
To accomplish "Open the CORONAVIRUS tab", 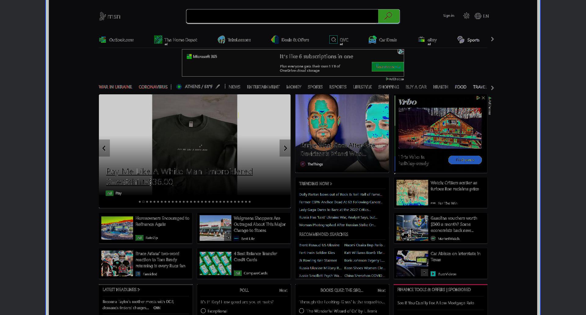I will pyautogui.click(x=153, y=87).
